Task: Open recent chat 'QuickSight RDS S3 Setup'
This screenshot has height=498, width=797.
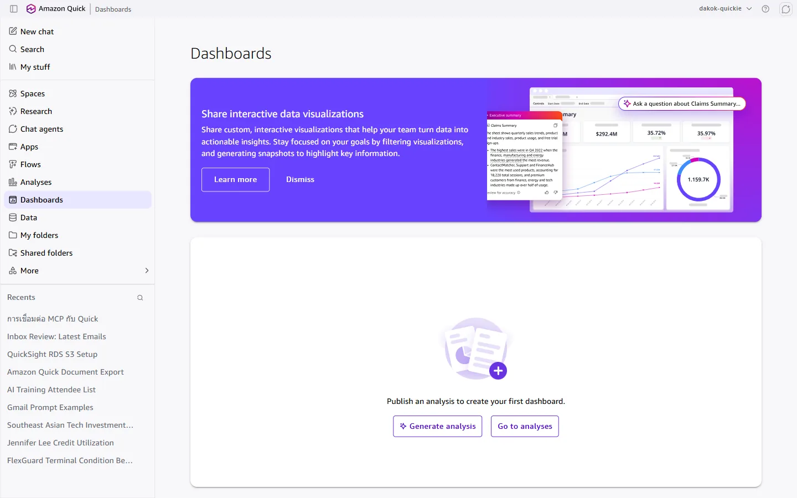Action: [52, 354]
